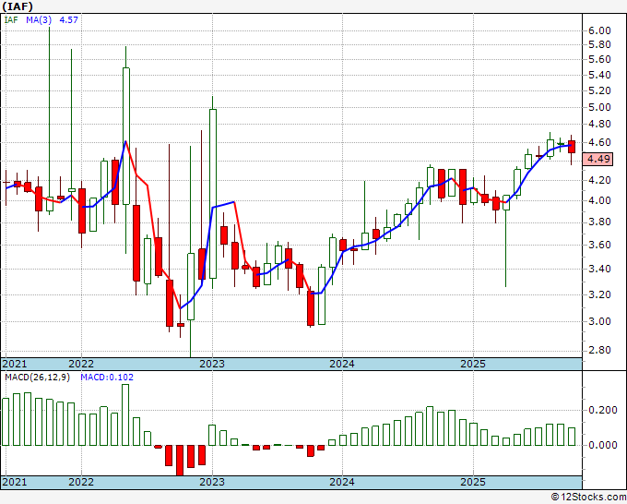
Task: Click 2025 on the MACD timeline
Action: coord(473,482)
